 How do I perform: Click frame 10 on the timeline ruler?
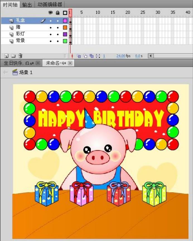(98, 12)
